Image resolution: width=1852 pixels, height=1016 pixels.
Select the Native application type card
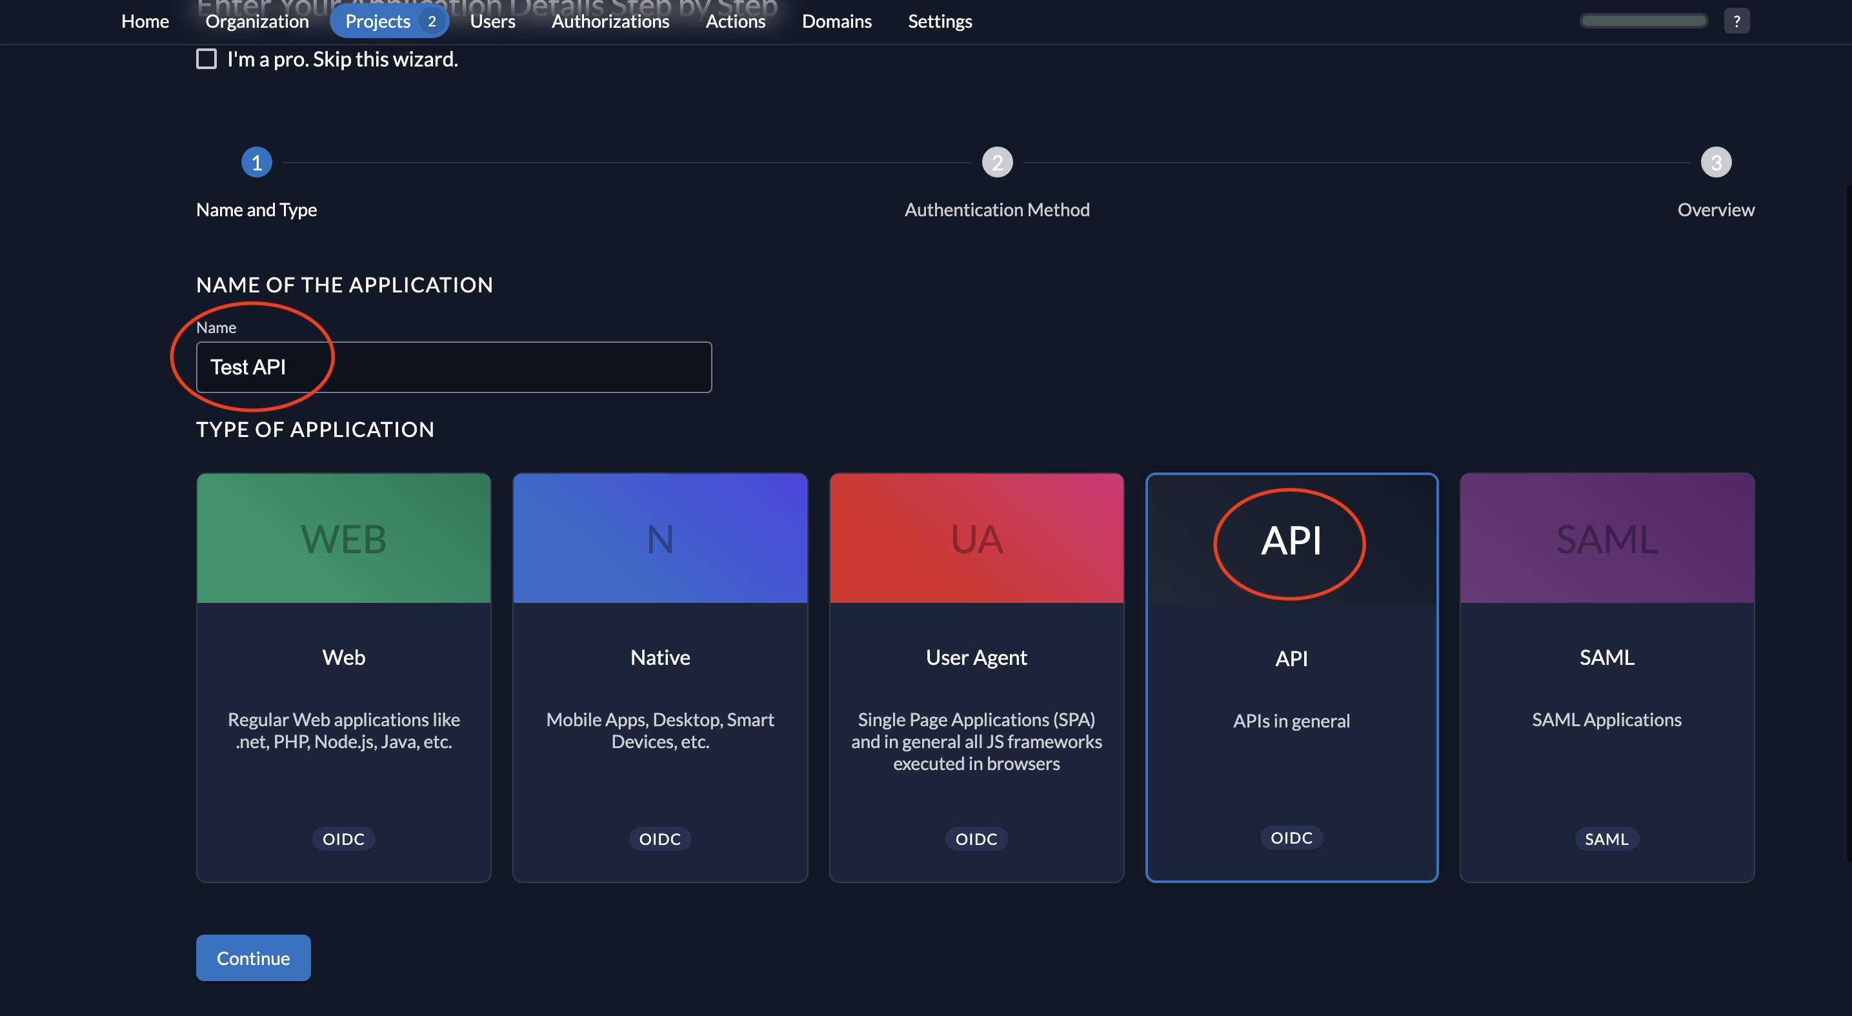[660, 676]
